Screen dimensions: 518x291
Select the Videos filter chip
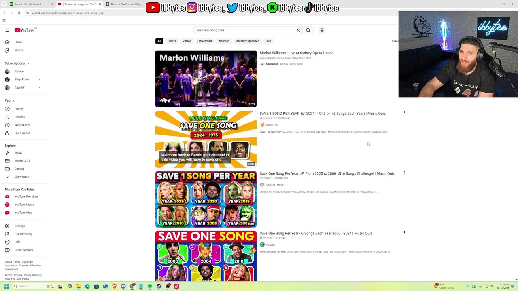tap(187, 41)
